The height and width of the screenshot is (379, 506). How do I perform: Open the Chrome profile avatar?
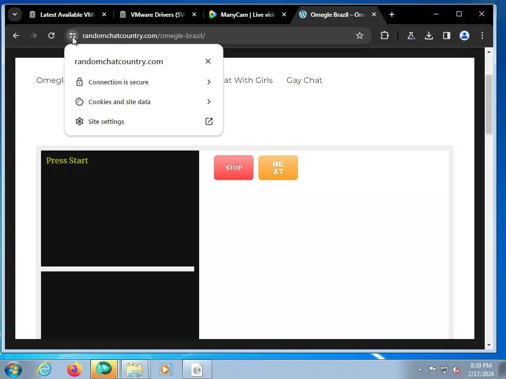pos(464,36)
